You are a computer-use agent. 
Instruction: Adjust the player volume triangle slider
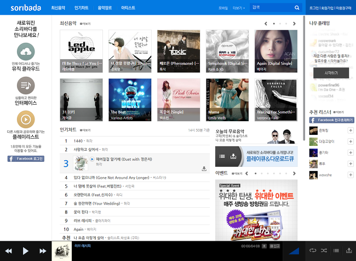[x=294, y=251]
